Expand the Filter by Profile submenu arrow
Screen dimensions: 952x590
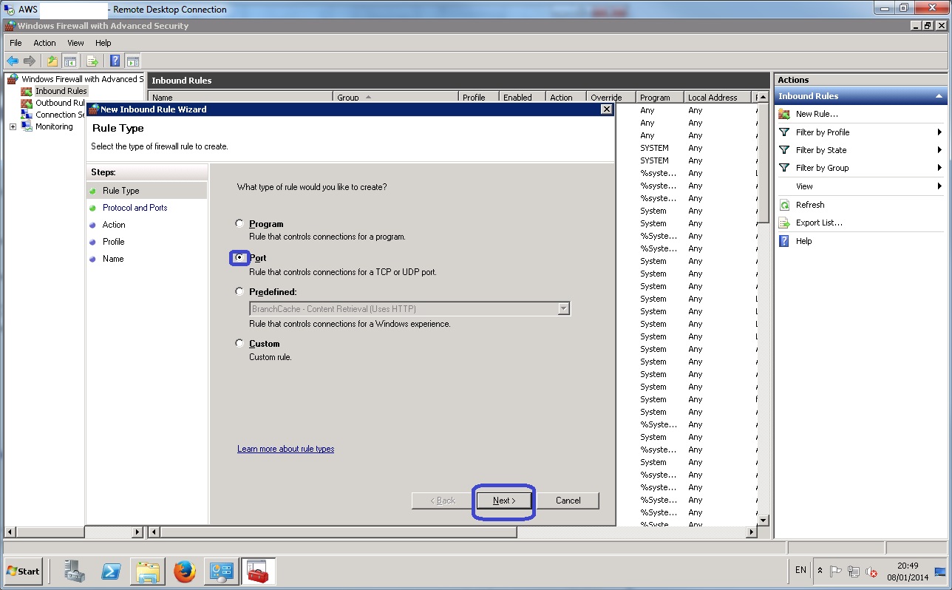click(939, 132)
